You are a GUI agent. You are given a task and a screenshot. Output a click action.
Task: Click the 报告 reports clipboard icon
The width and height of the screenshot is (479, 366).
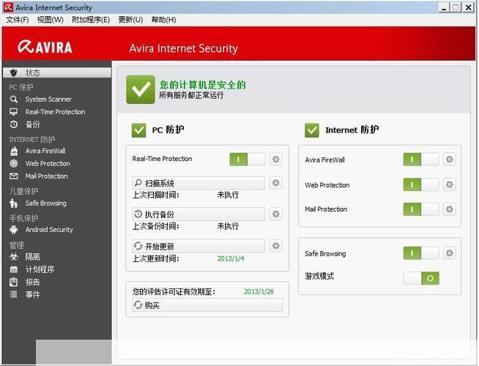pos(13,282)
